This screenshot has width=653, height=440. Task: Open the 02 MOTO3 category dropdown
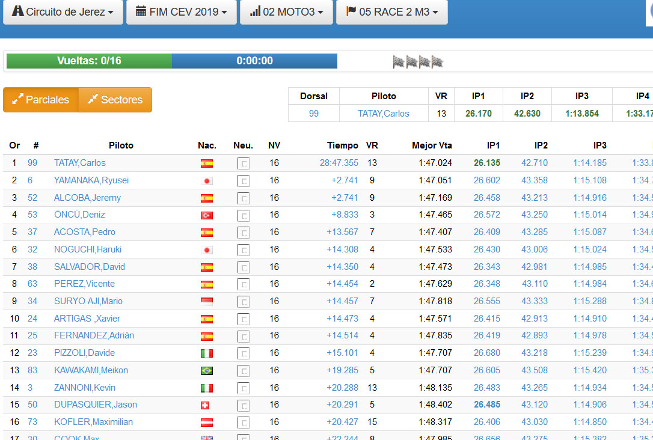[x=286, y=12]
